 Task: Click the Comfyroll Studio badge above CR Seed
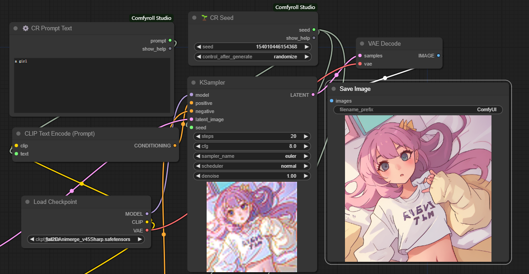pyautogui.click(x=295, y=7)
